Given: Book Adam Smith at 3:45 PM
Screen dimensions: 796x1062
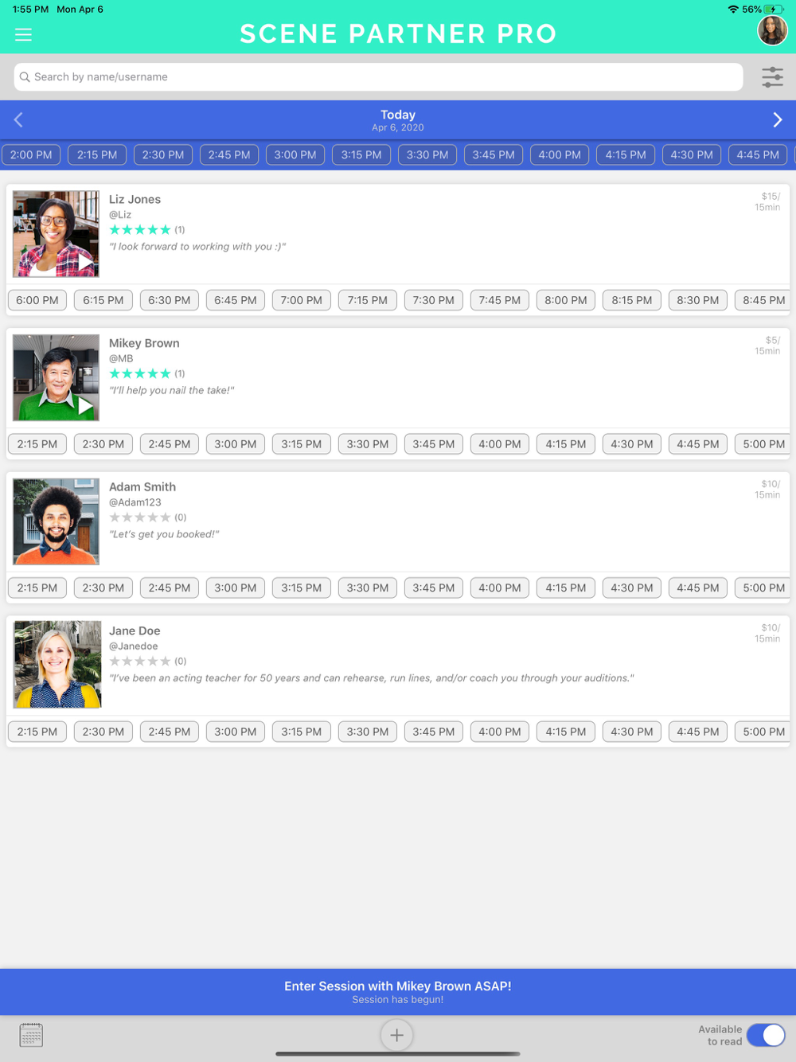Looking at the screenshot, I should click(x=434, y=588).
